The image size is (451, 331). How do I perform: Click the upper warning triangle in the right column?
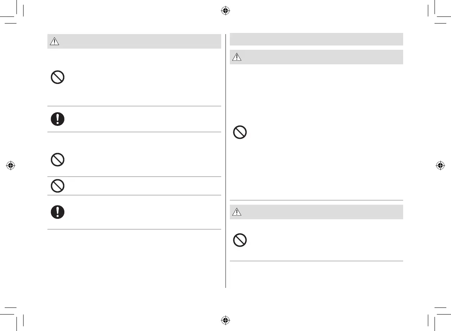[x=237, y=57]
